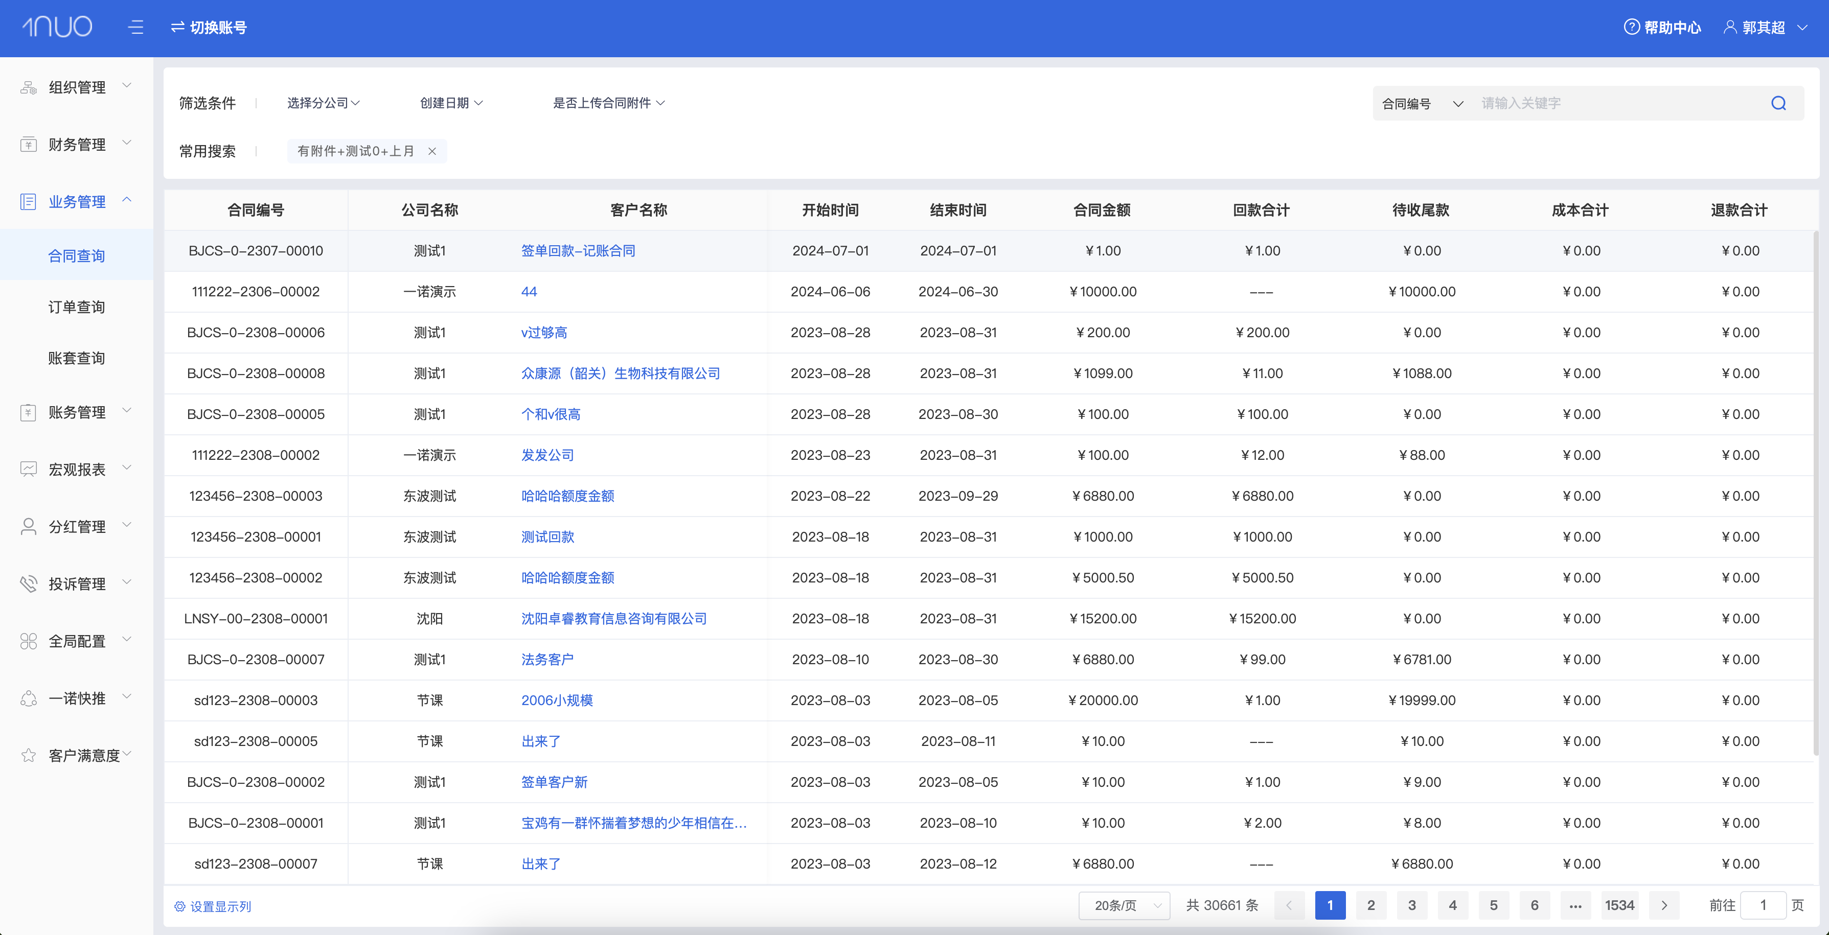
Task: Select 账套查询 in sidebar
Action: (77, 358)
